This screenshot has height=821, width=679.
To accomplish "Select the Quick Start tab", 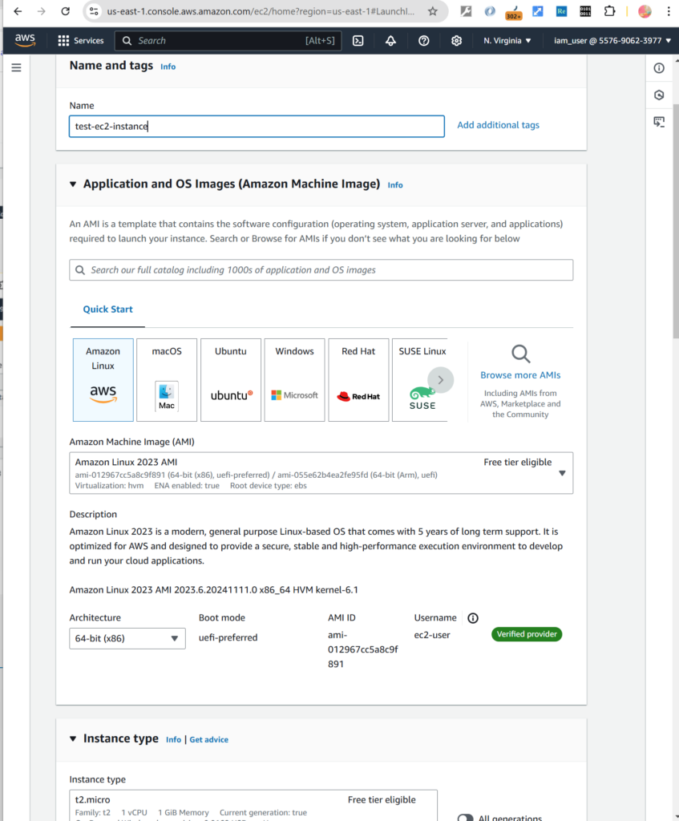I will (108, 309).
